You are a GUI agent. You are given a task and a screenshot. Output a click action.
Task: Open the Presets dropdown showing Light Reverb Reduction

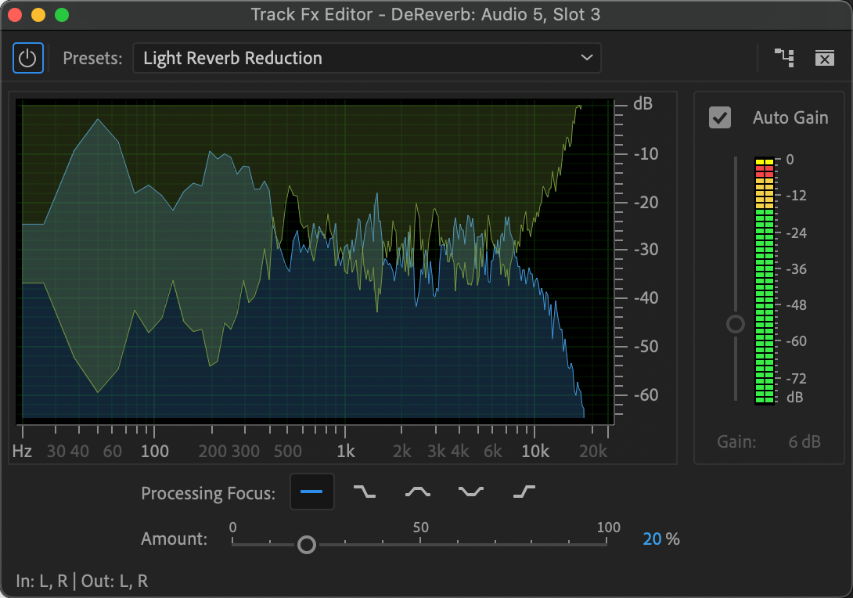(x=366, y=59)
